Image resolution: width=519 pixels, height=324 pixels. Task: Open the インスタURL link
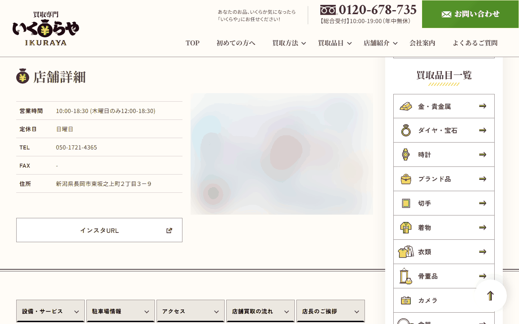(x=99, y=230)
